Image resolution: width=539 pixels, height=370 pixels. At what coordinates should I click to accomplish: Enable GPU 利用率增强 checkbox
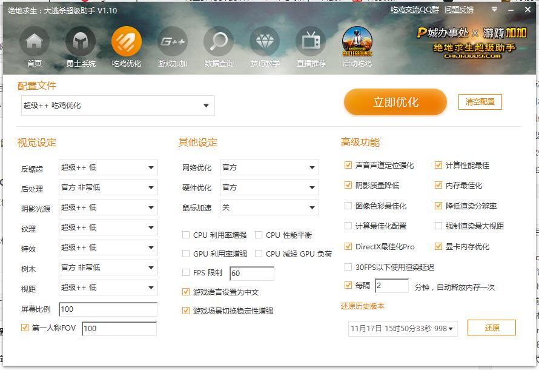tap(186, 254)
